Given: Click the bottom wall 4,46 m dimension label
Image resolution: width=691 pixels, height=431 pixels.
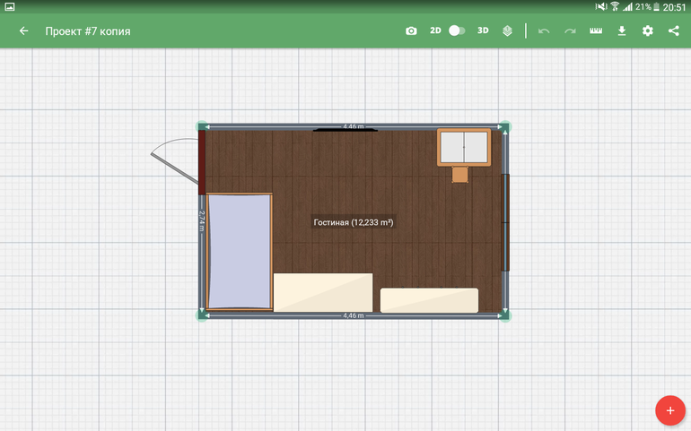Looking at the screenshot, I should [x=354, y=315].
